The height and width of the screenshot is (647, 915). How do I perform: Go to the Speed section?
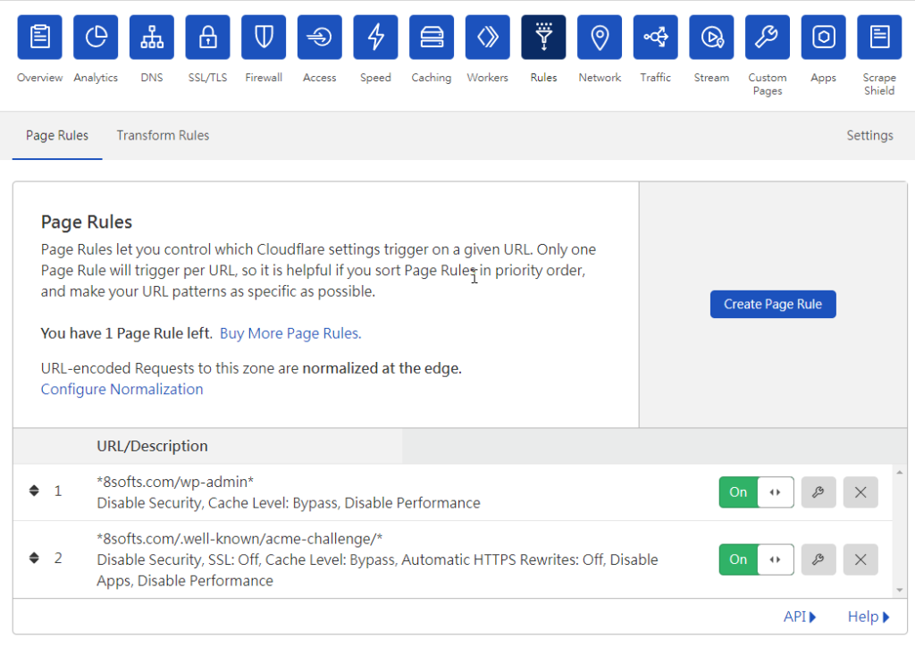click(x=375, y=37)
